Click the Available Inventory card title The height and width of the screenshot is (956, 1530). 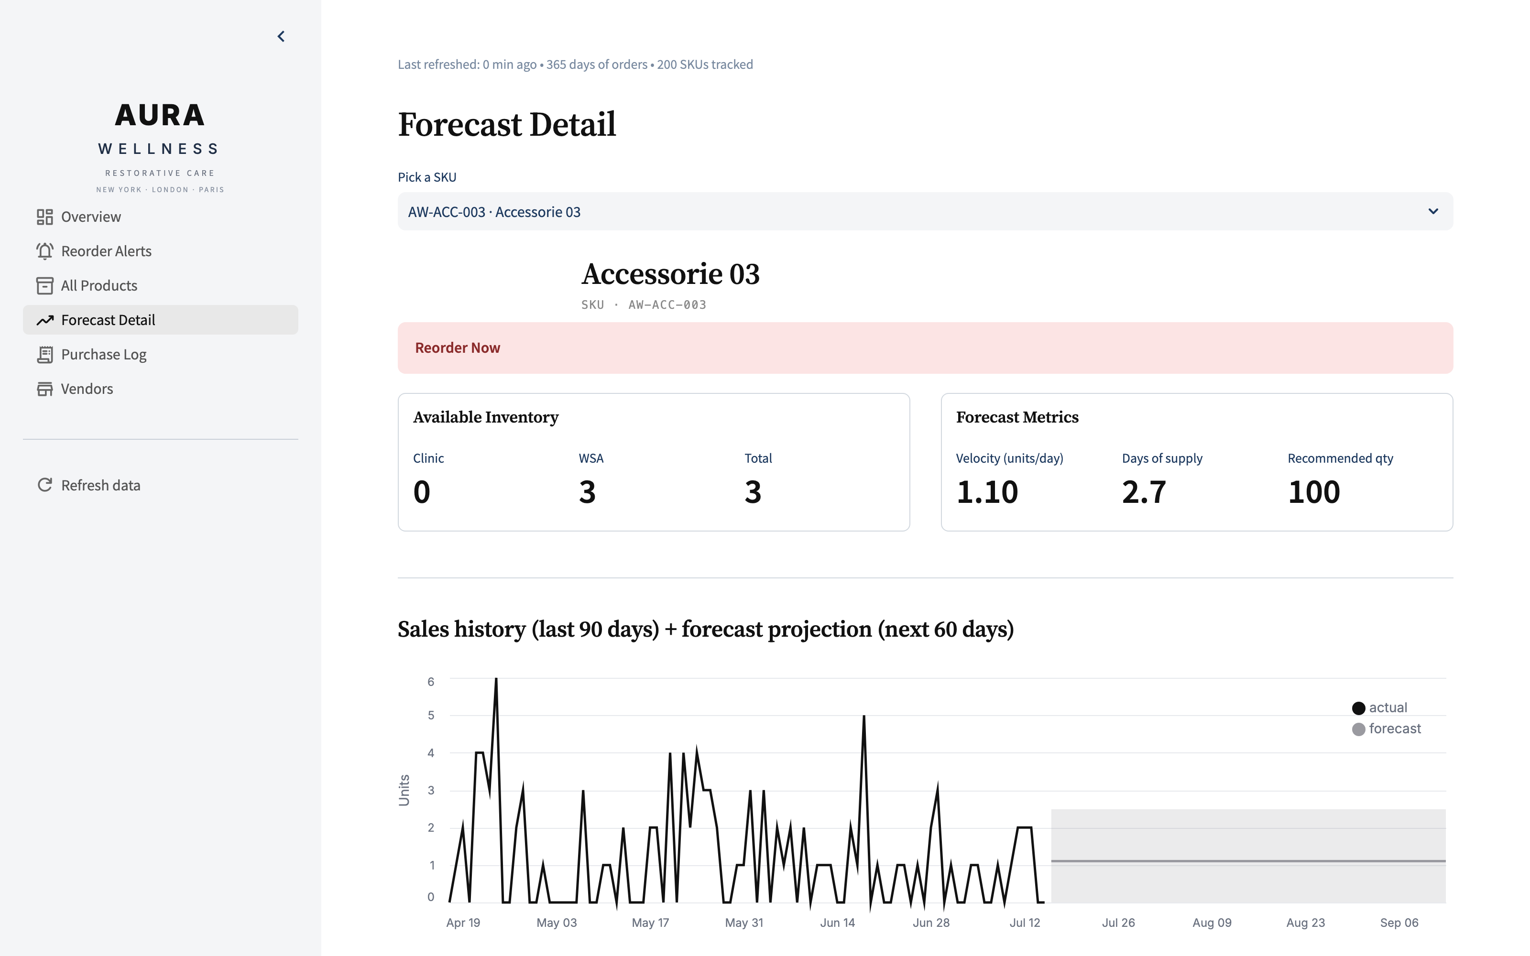[486, 417]
